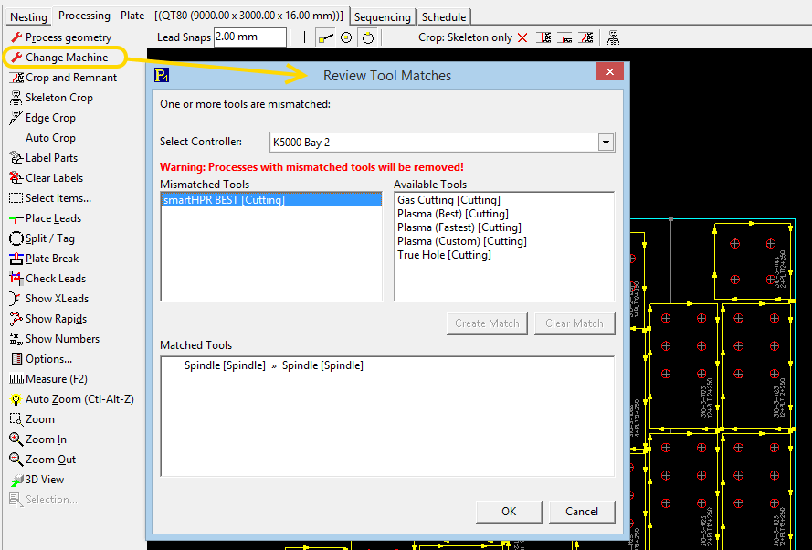812x550 pixels.
Task: Click the Create Match button
Action: [487, 323]
